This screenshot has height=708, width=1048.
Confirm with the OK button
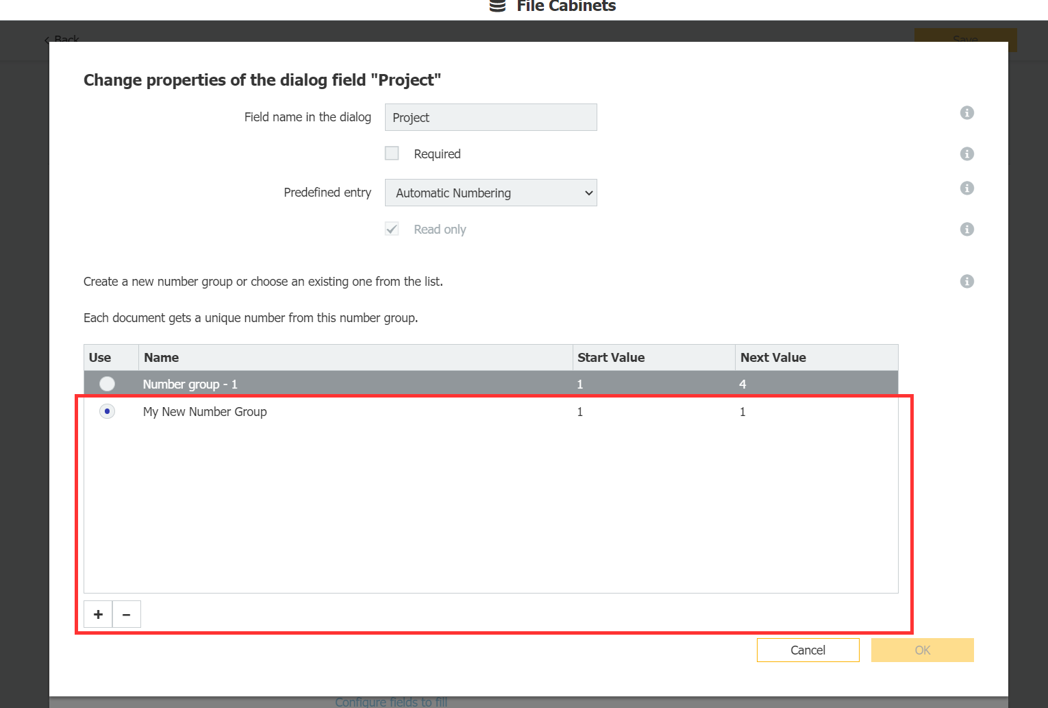coord(922,650)
